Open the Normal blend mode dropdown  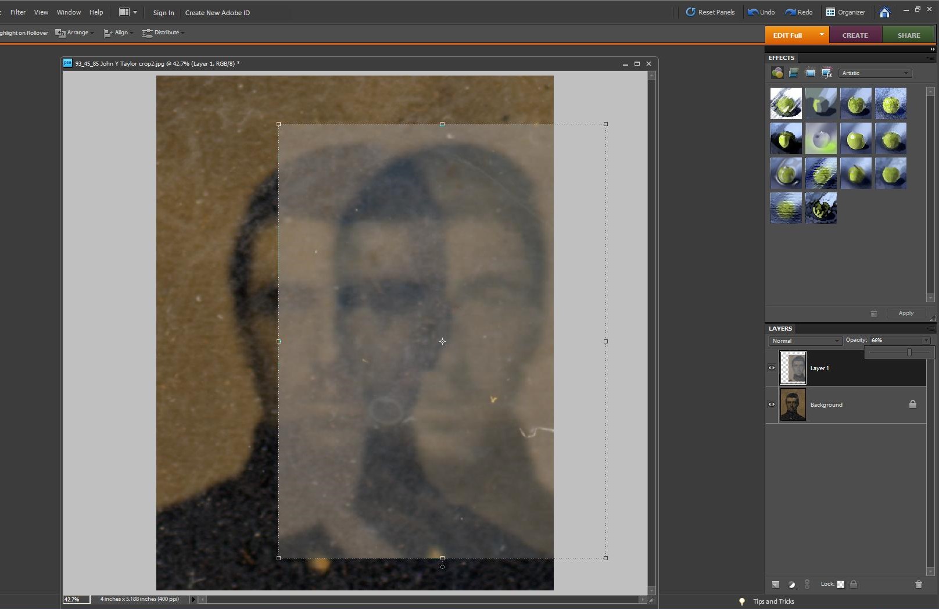[805, 341]
